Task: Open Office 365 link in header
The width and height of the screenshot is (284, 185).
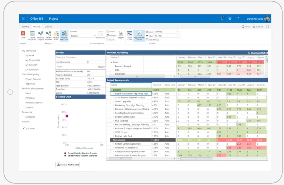Action: pos(37,19)
